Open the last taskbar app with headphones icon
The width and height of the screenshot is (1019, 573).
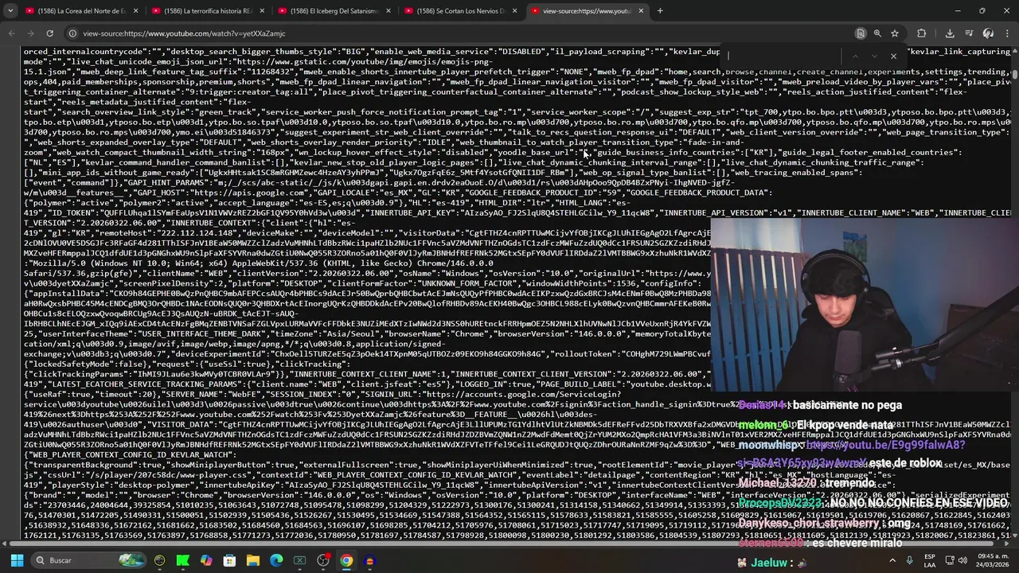click(x=369, y=560)
